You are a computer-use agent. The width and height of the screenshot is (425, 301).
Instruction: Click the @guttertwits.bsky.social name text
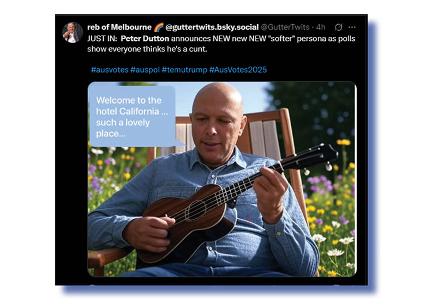tap(212, 27)
